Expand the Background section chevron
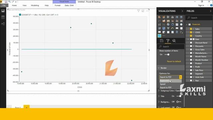This screenshot has height=120, width=213. (x=159, y=102)
